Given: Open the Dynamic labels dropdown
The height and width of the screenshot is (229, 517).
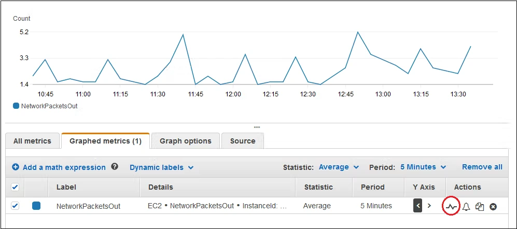Looking at the screenshot, I should (x=161, y=167).
